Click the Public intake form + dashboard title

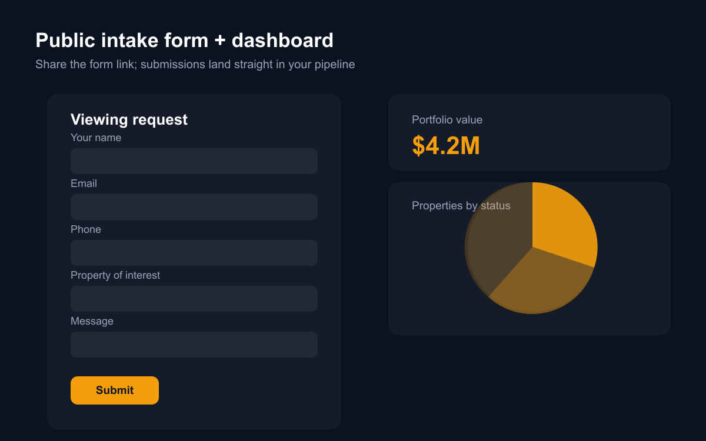click(185, 41)
